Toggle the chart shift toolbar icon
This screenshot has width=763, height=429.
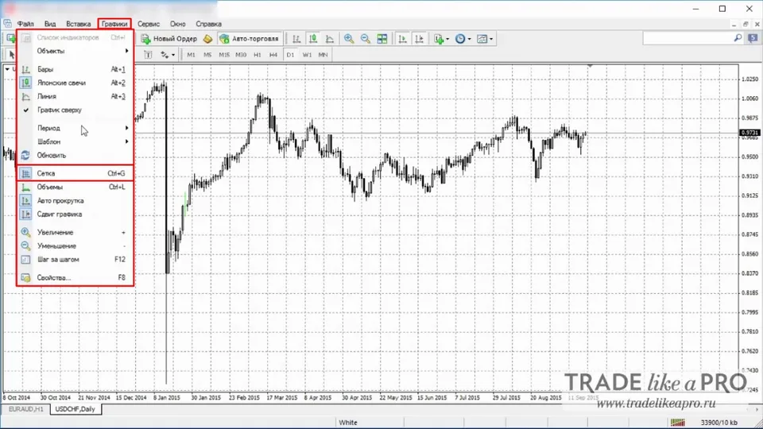click(419, 39)
